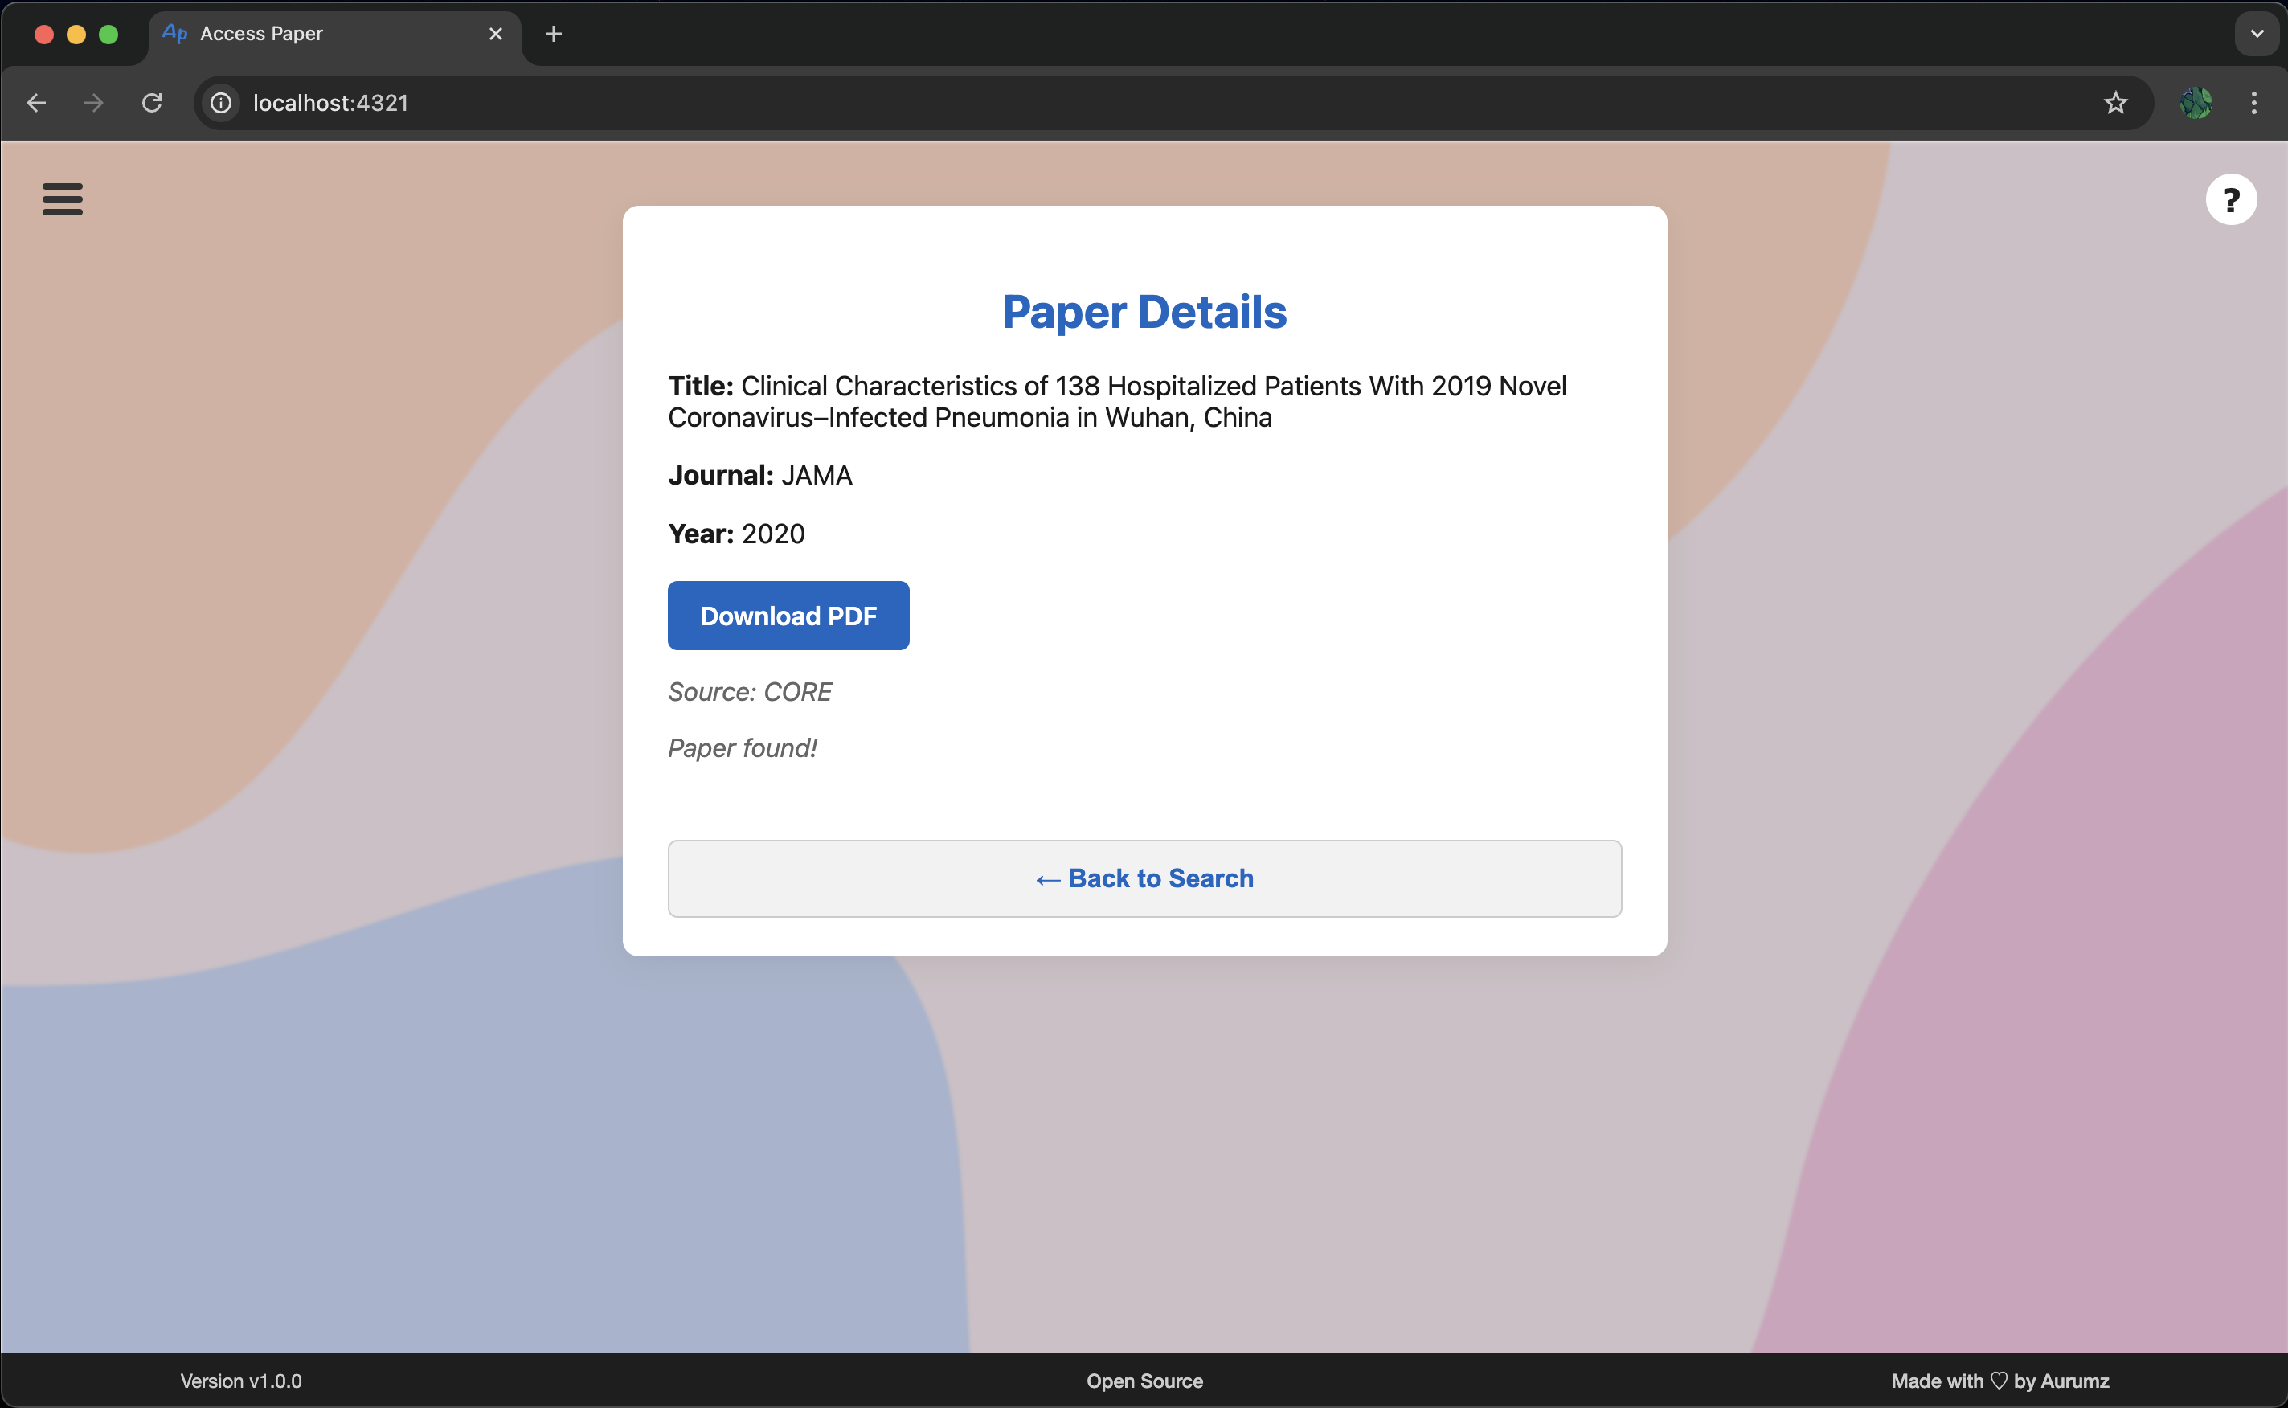Click the Paper Details heading

tap(1144, 312)
